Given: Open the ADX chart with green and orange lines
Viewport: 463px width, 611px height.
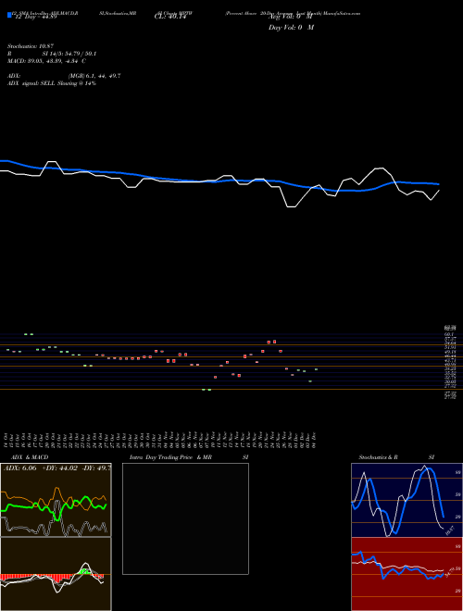Looking at the screenshot, I should 56,500.
